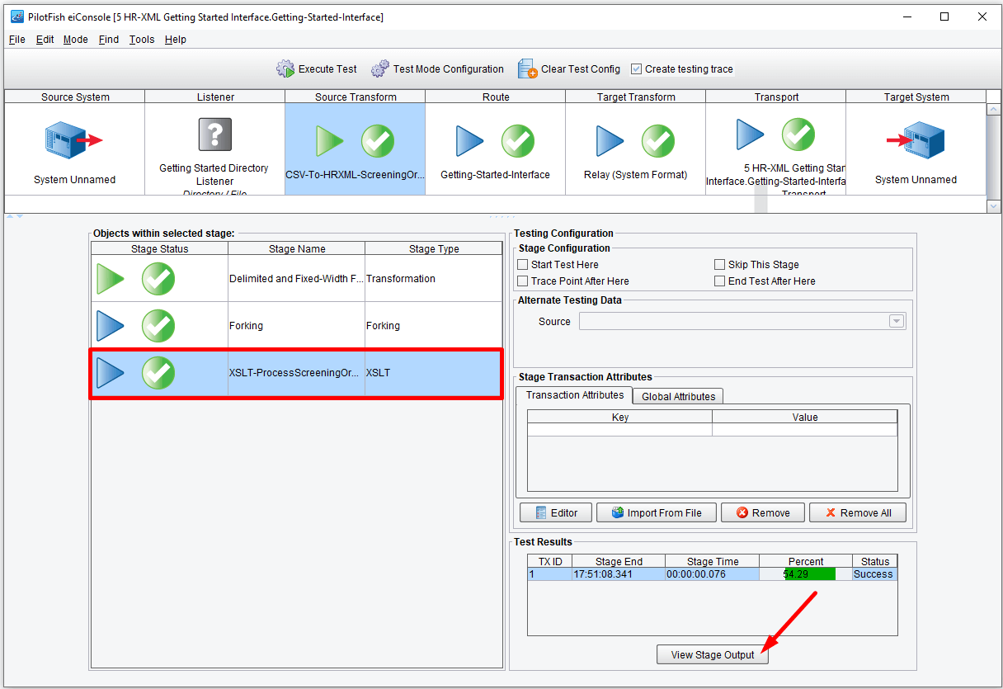The height and width of the screenshot is (689, 1003).
Task: Click the Value column header in attributes table
Action: tap(805, 417)
